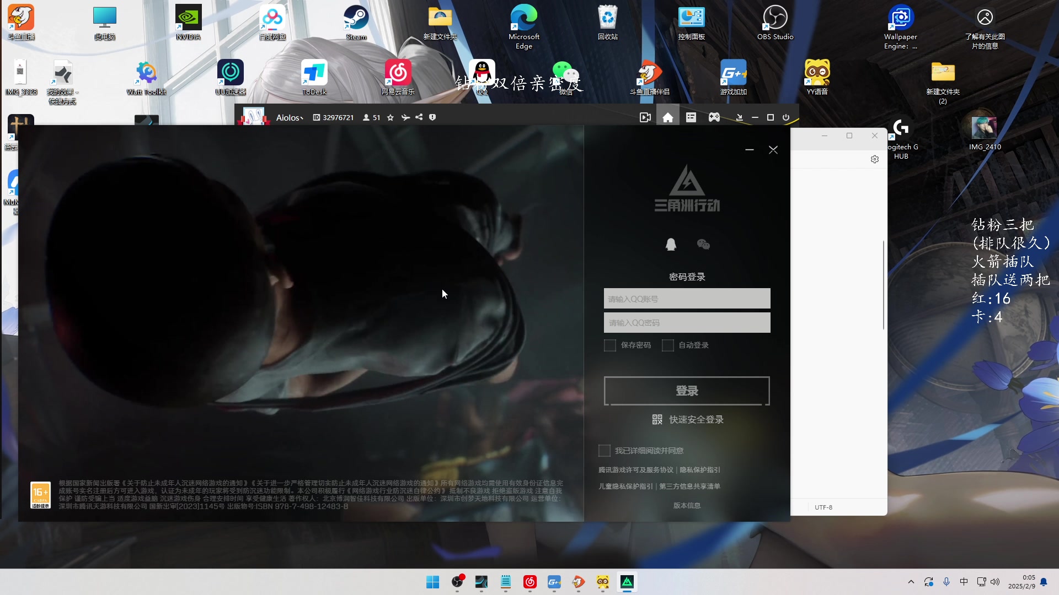Focus the QQ account number field

tap(687, 299)
